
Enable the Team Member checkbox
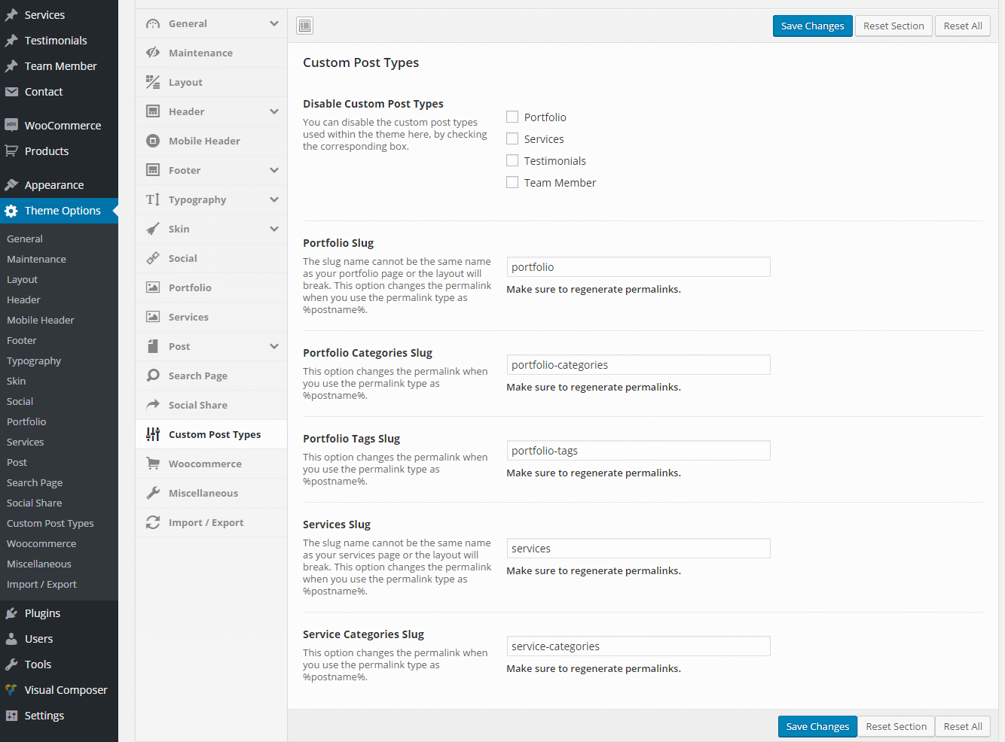(x=512, y=182)
